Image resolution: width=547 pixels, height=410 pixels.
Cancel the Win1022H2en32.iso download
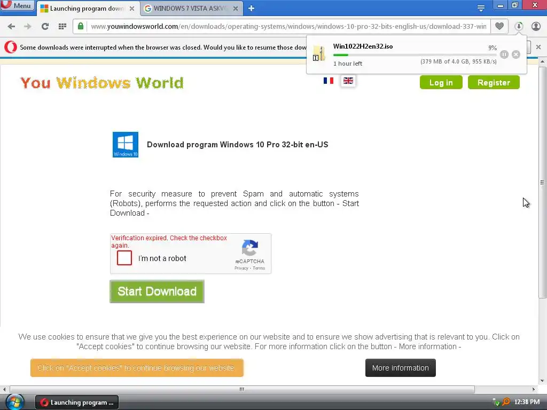point(516,54)
